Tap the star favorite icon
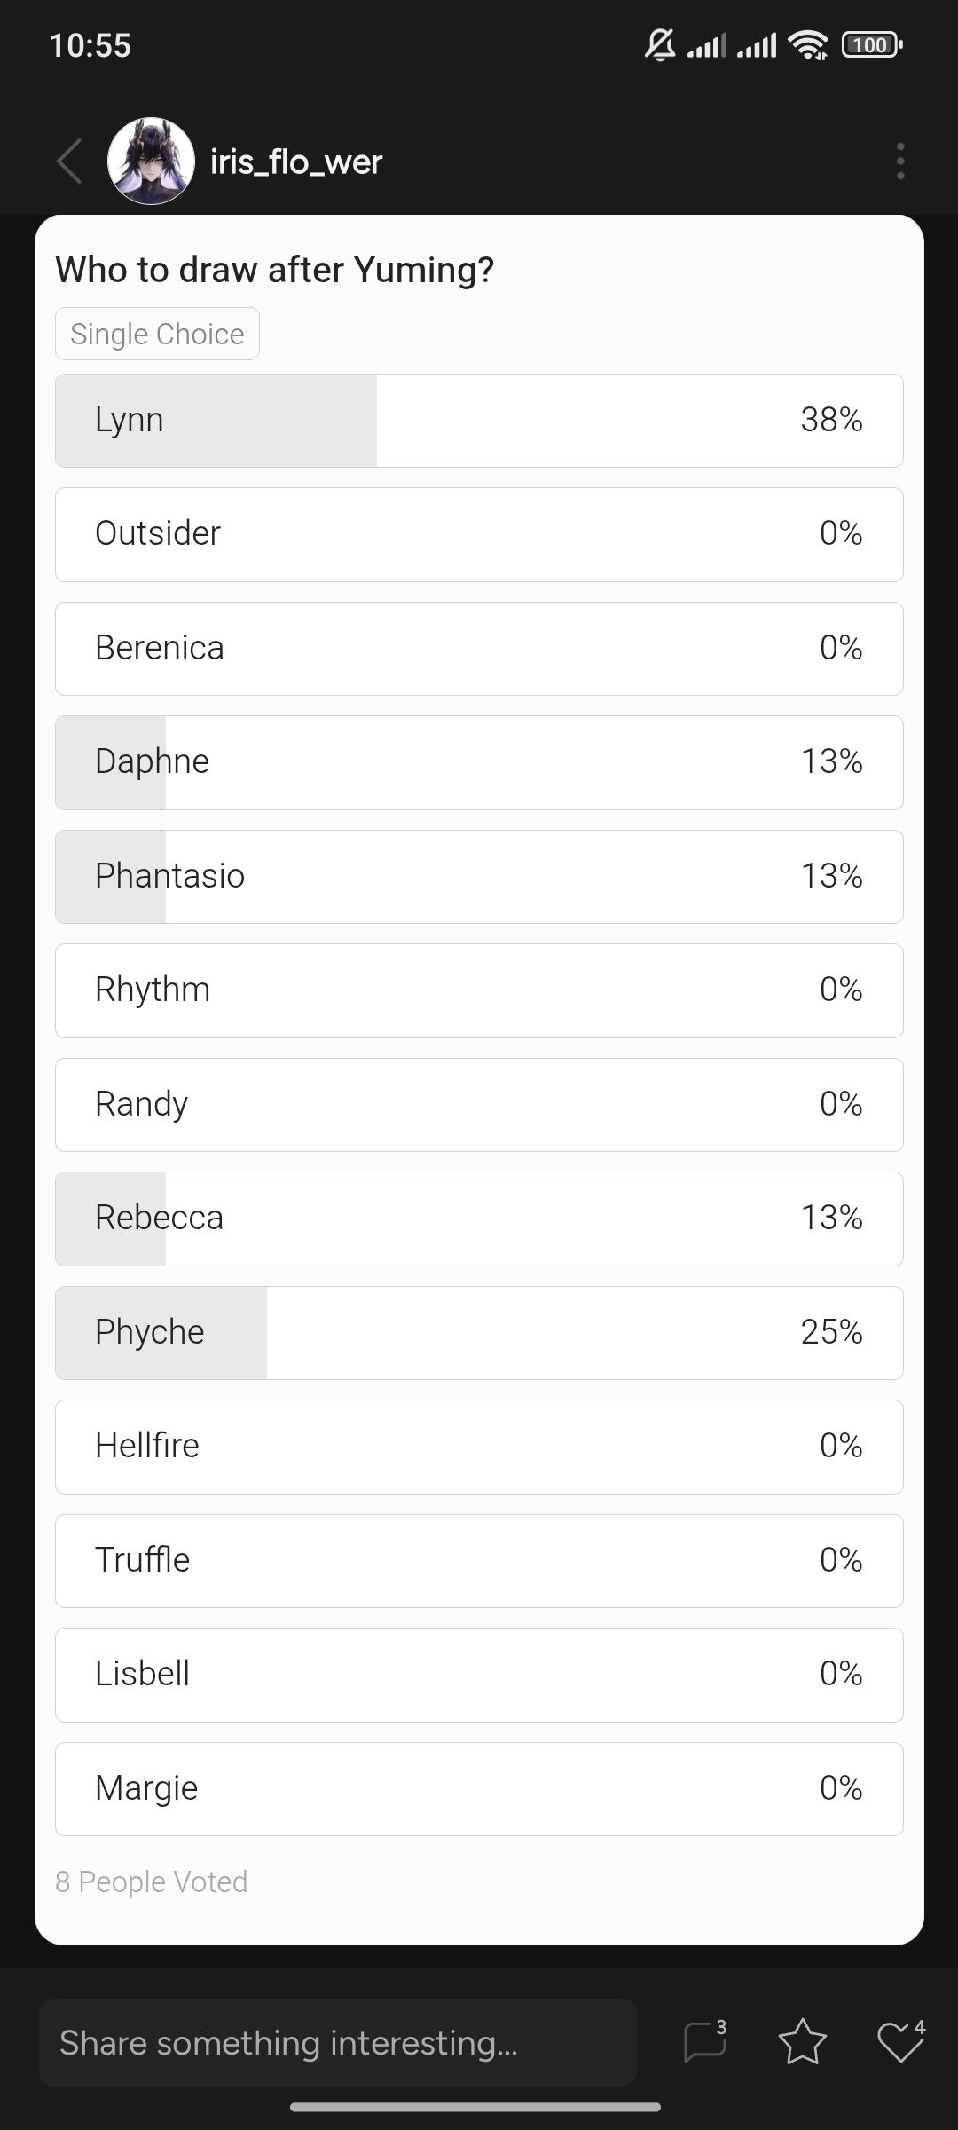Viewport: 958px width, 2130px height. click(x=803, y=2041)
